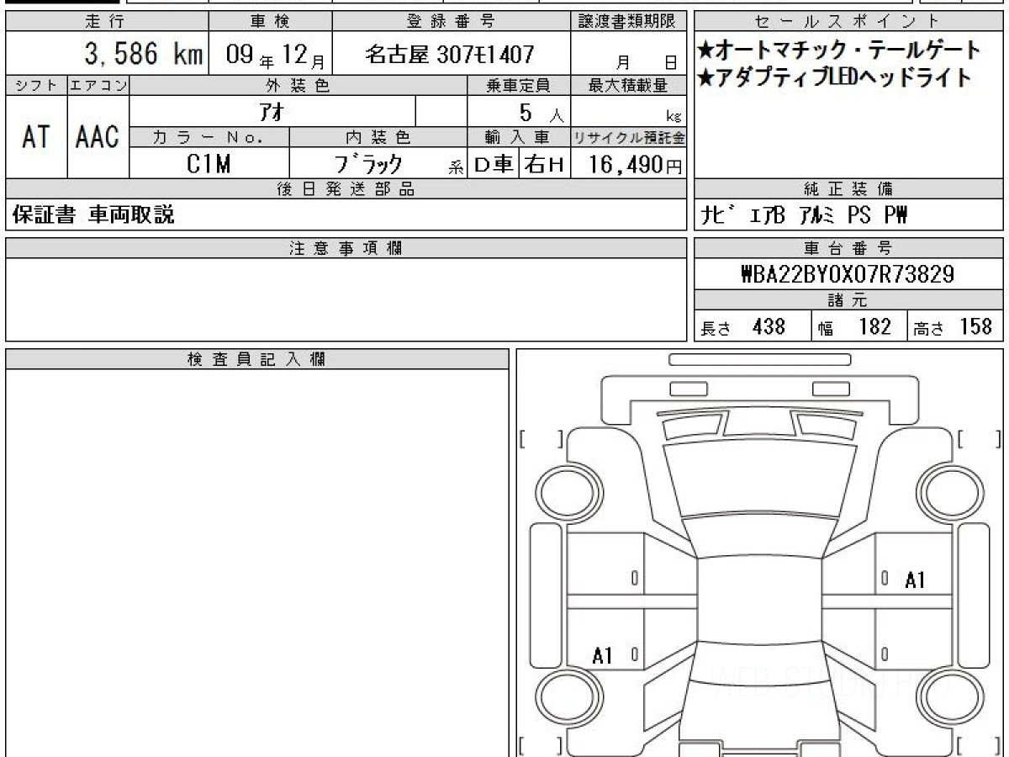This screenshot has height=757, width=1009.
Task: Click the A1 mark on the right door
Action: (x=915, y=580)
